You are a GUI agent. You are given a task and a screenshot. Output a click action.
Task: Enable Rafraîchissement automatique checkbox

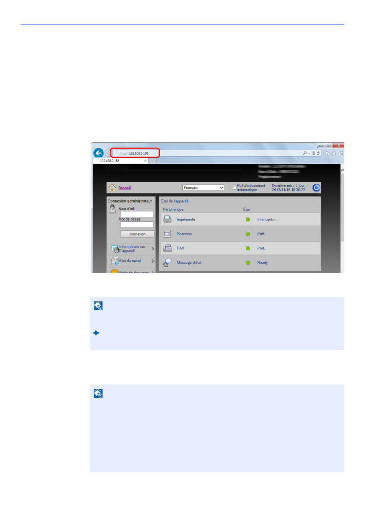[x=235, y=188]
